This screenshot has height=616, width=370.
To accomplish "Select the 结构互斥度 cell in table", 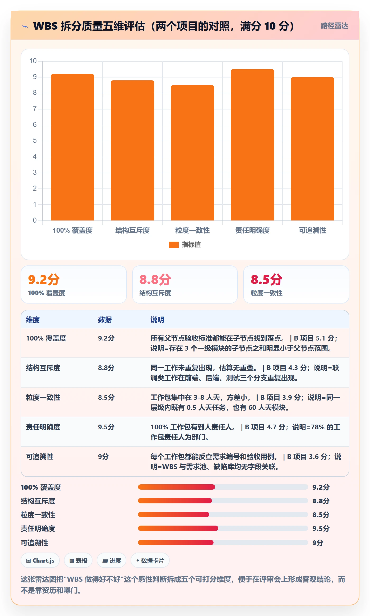I will click(x=43, y=368).
